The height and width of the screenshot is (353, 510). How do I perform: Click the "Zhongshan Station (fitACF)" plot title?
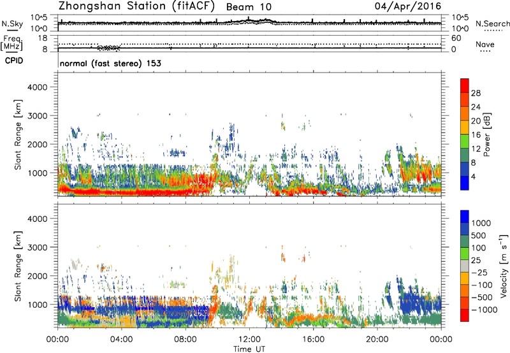pos(136,6)
